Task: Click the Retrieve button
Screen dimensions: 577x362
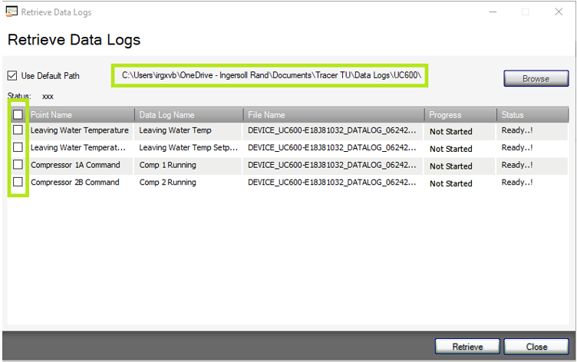Action: [x=467, y=347]
